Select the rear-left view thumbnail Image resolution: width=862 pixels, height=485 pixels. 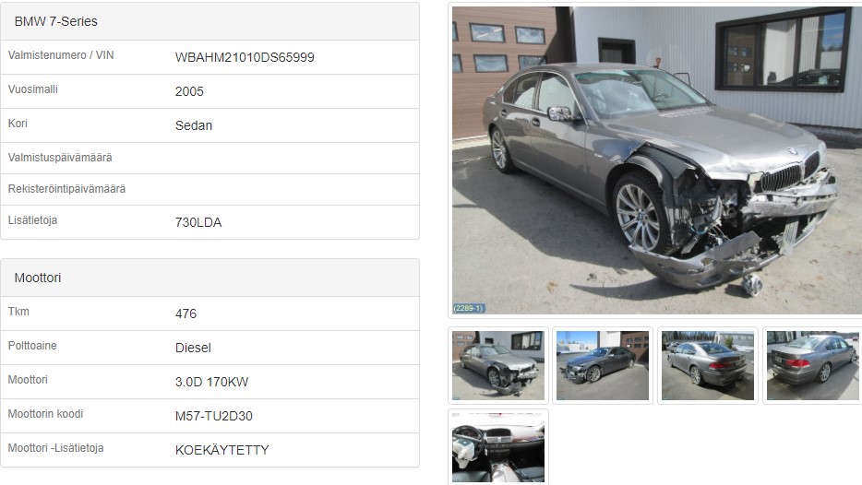pos(708,365)
